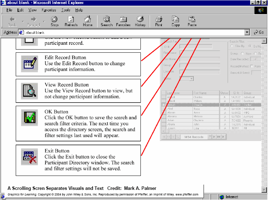Click the Paste clipboard icon
The height and width of the screenshot is (200, 268).
point(192,19)
